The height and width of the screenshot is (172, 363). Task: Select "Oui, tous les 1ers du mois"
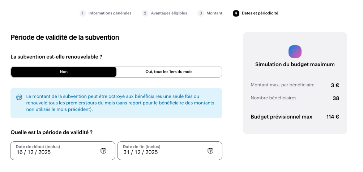pyautogui.click(x=169, y=72)
